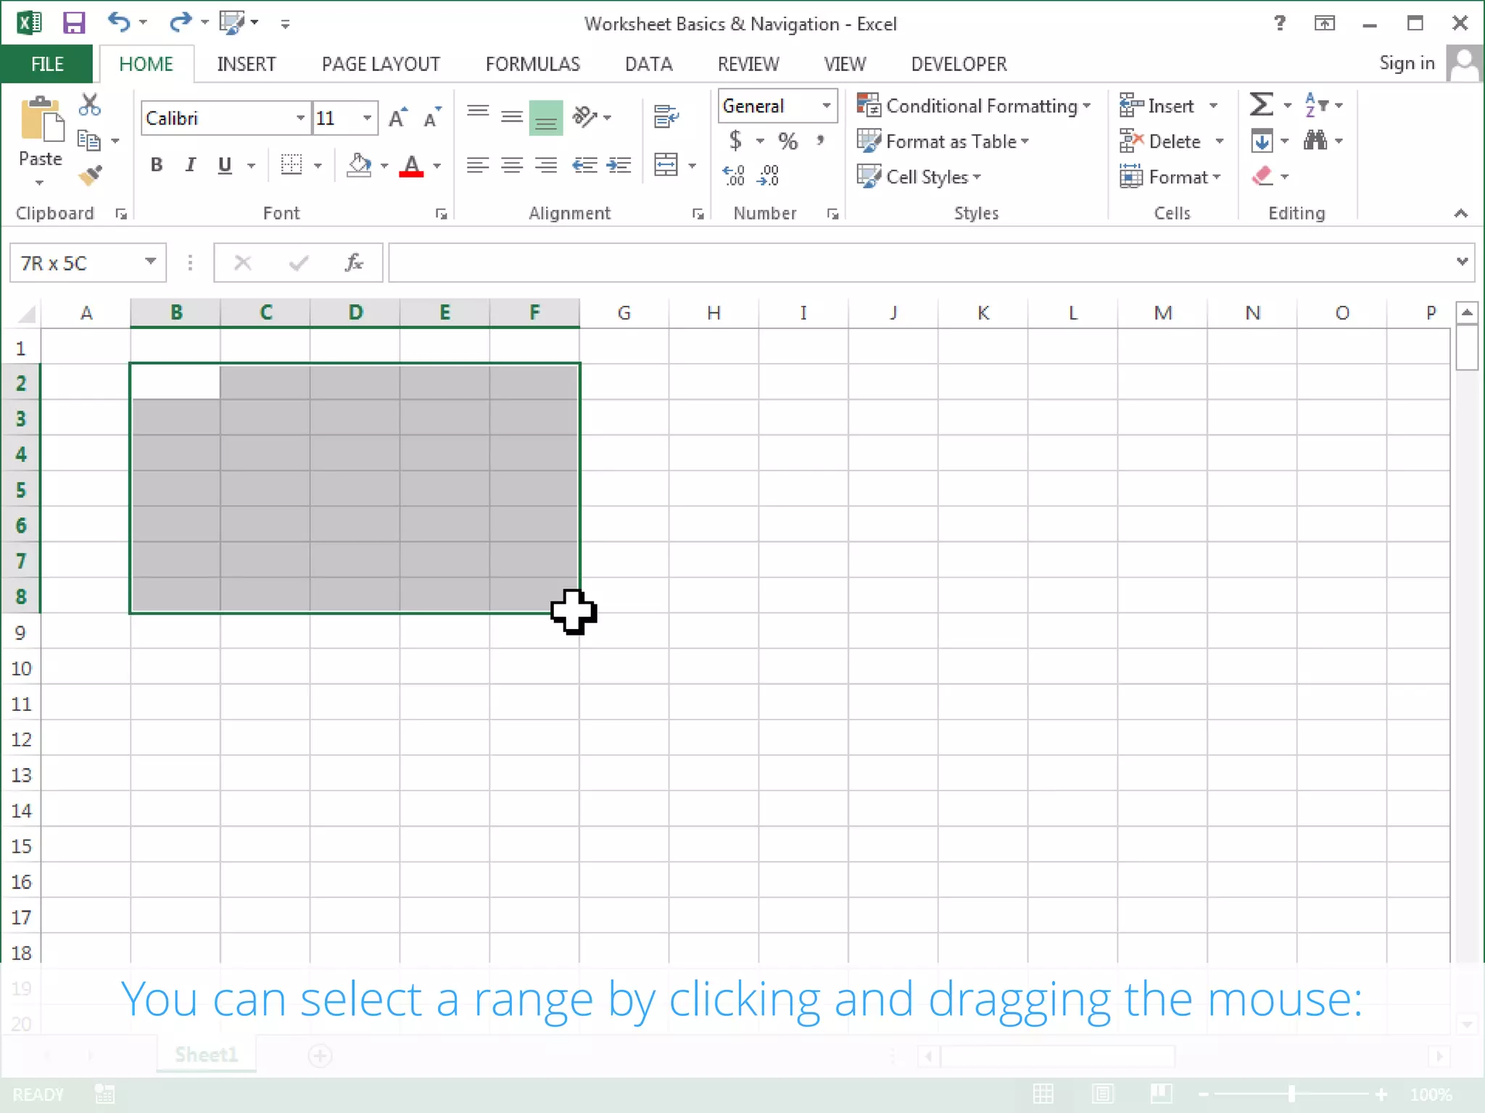
Task: Apply cell borders with the Borders icon
Action: point(291,165)
